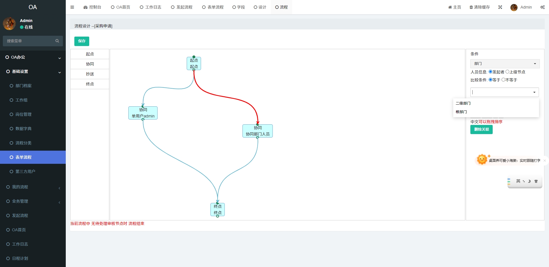Open the 部门 condition dropdown
549x267 pixels.
(505, 63)
